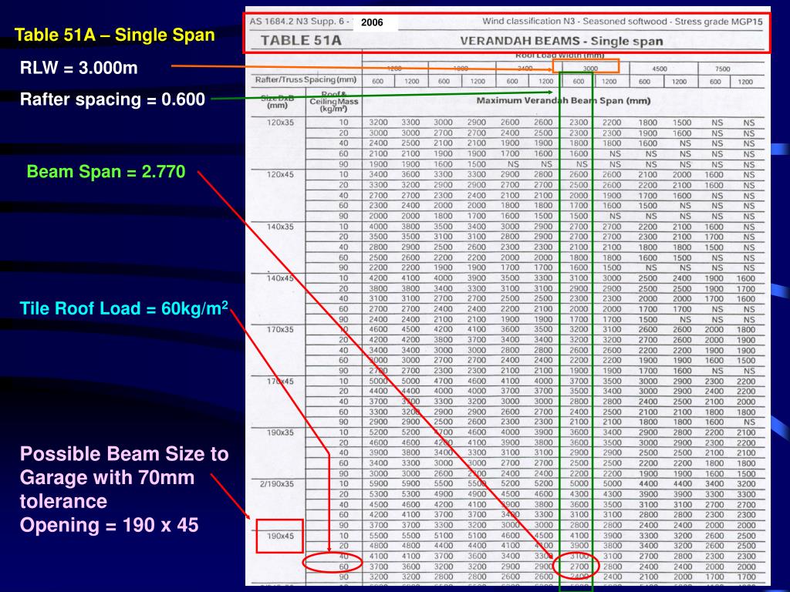The height and width of the screenshot is (592, 790).
Task: Select 2700 in the 190x45 mass-60 row
Action: click(579, 567)
